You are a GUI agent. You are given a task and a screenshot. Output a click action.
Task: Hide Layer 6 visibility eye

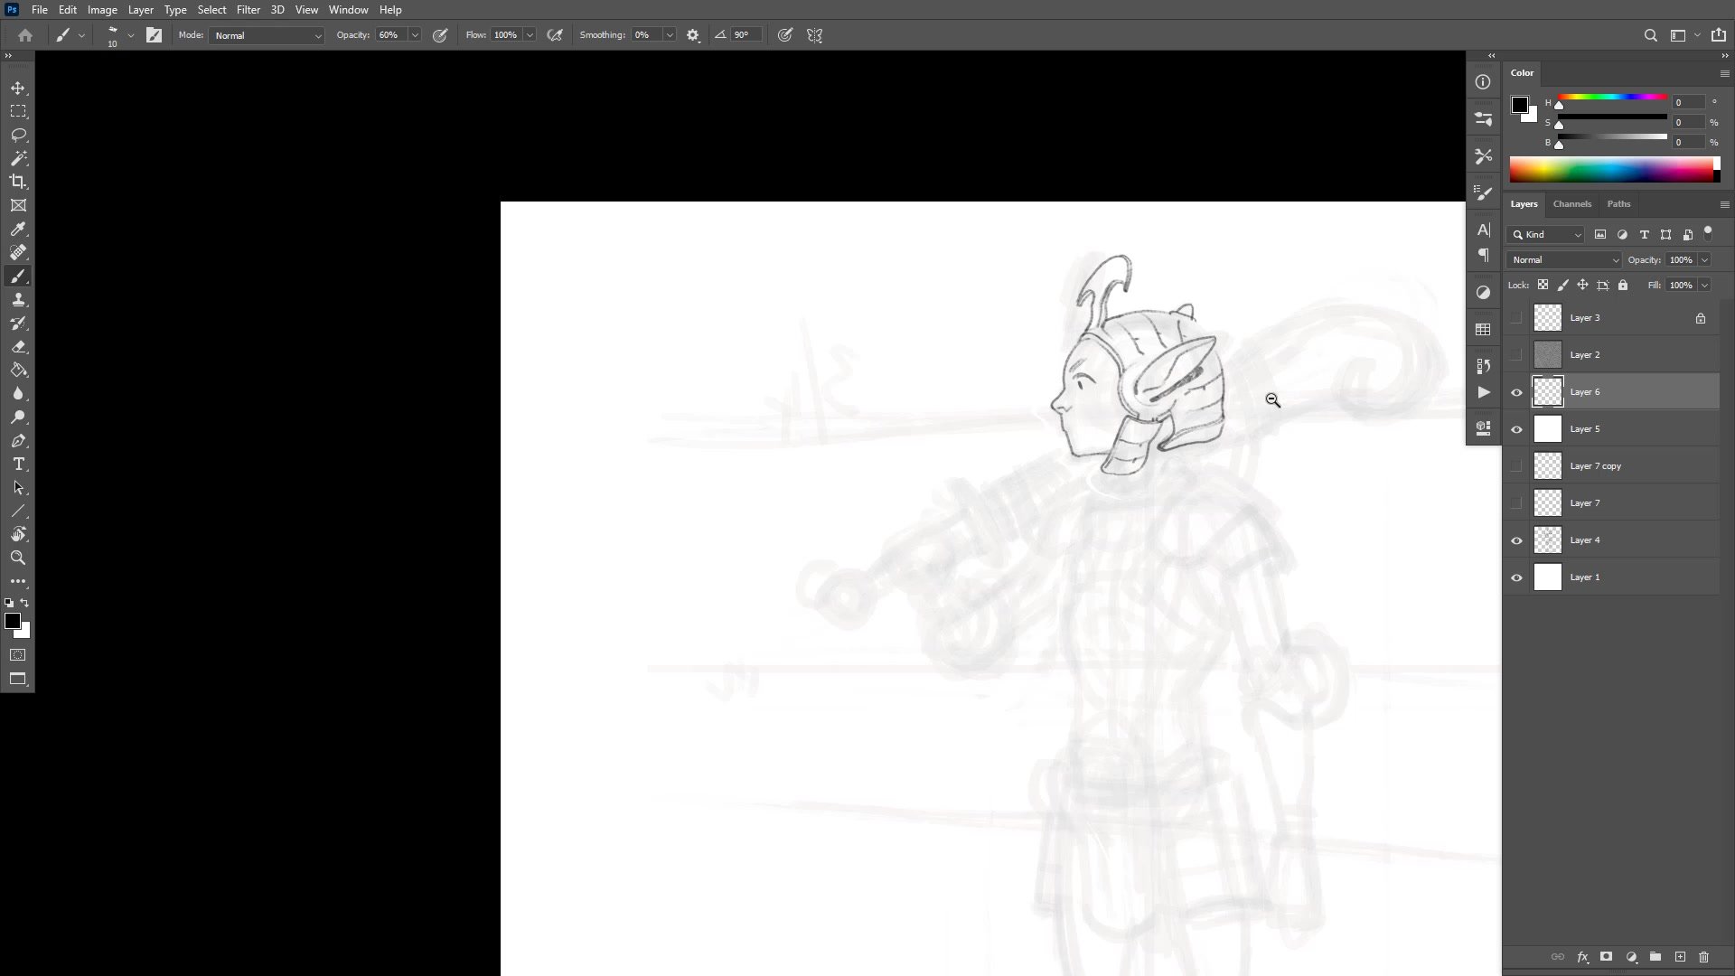[1516, 392]
